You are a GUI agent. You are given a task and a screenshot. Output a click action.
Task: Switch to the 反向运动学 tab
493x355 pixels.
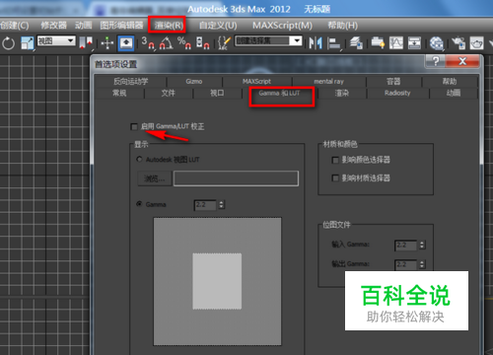pyautogui.click(x=130, y=81)
